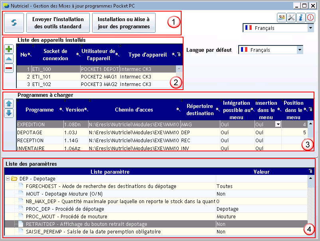
Task: Click the REC destination cell
Action: pos(200,140)
